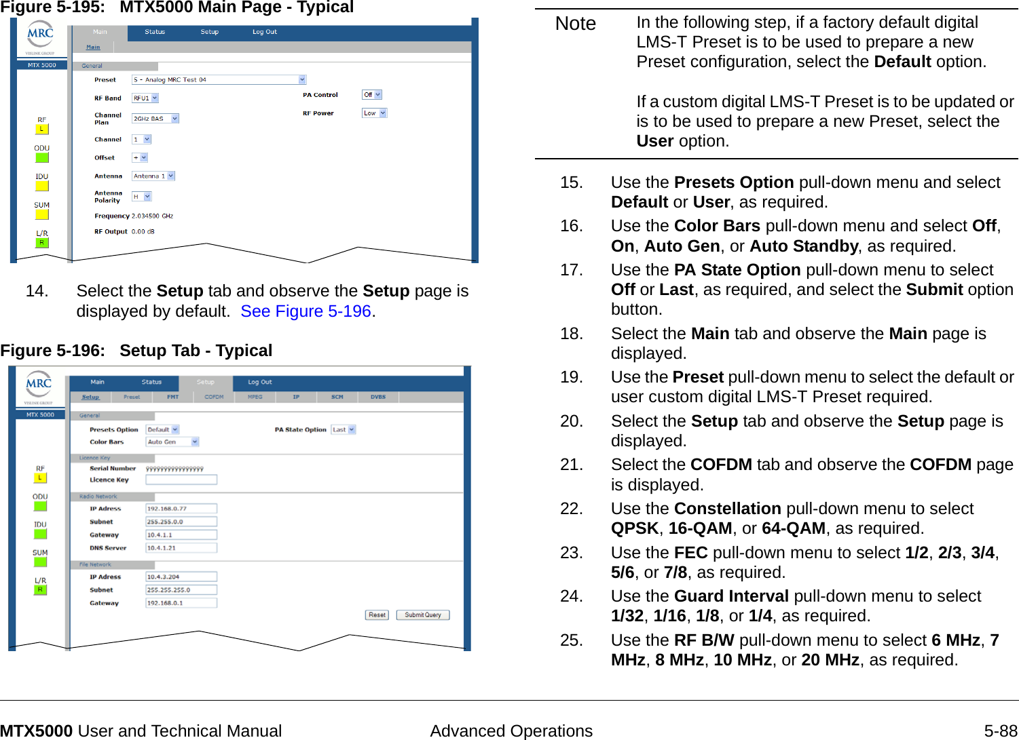The image size is (1019, 740).
Task: Click the RF 'L' status indicator in Figure 5-195
Action: (41, 129)
